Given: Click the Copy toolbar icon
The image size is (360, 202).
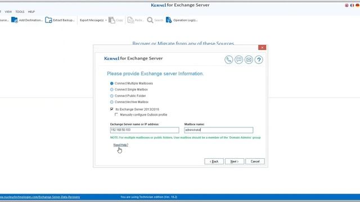Looking at the screenshot, I should [x=112, y=20].
